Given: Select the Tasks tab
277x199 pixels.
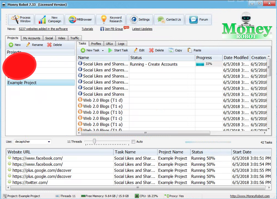Looking at the screenshot, I should 82,43.
